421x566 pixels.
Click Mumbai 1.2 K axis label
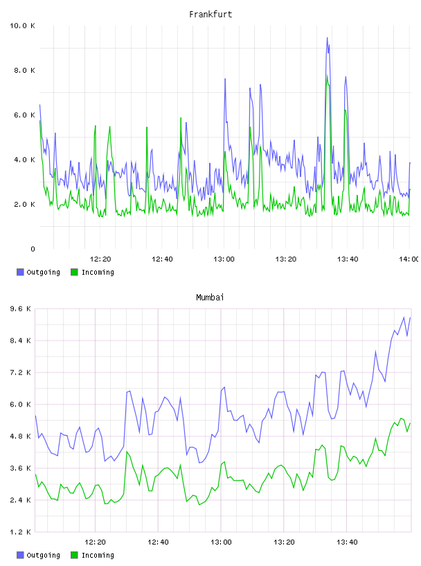[x=21, y=532]
